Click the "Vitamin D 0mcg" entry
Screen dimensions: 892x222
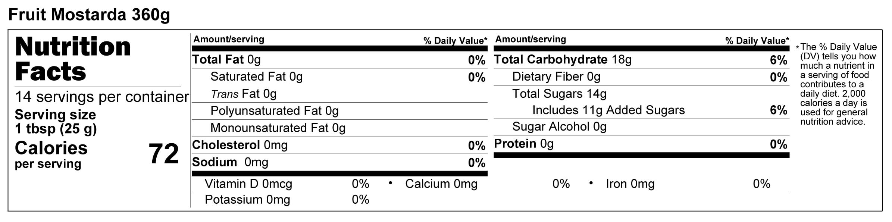pyautogui.click(x=248, y=184)
